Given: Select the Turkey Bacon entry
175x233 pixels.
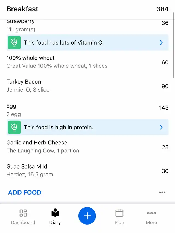Looking at the screenshot, I should [x=82, y=85].
